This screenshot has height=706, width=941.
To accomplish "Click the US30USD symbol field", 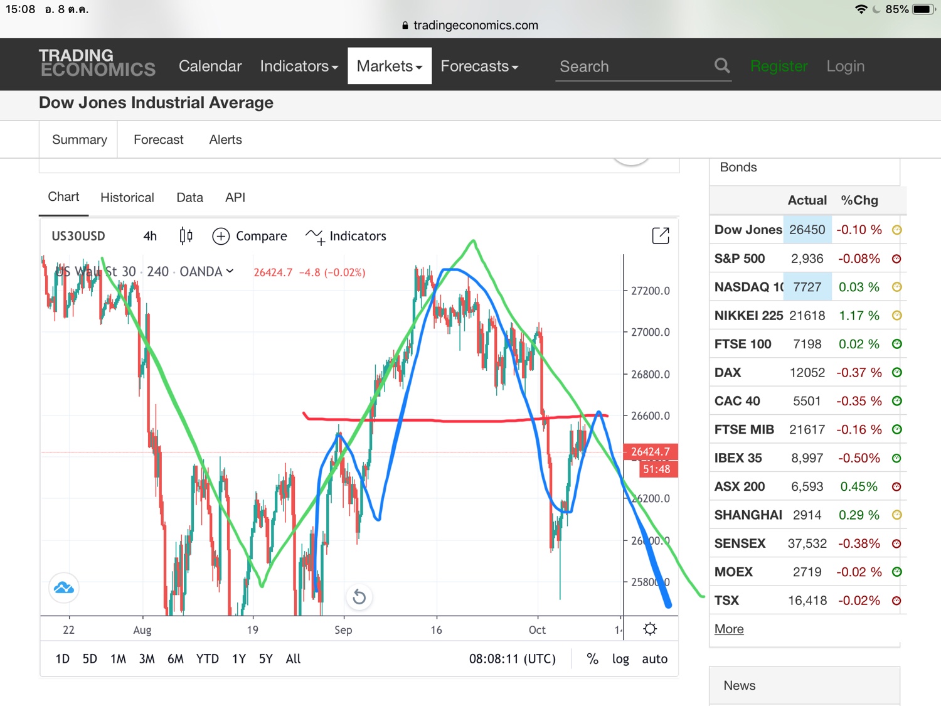I will pyautogui.click(x=78, y=236).
